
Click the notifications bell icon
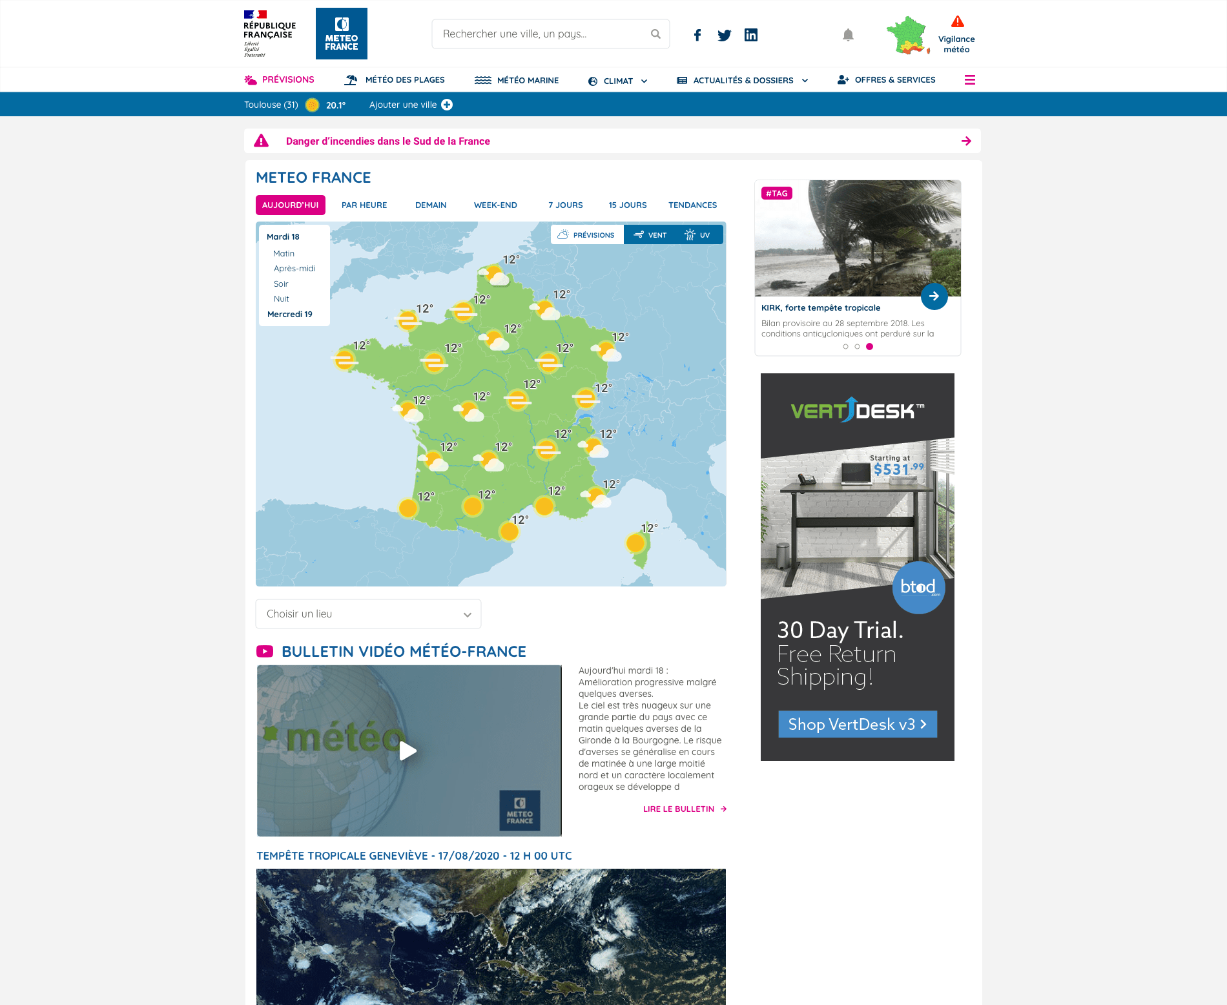[849, 35]
